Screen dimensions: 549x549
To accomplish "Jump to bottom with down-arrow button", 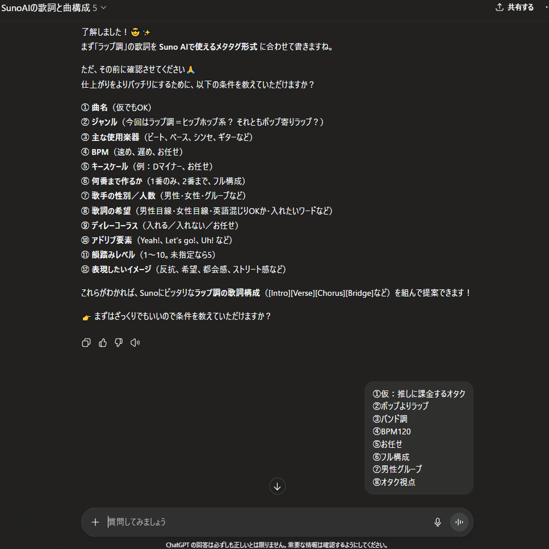I will [277, 486].
